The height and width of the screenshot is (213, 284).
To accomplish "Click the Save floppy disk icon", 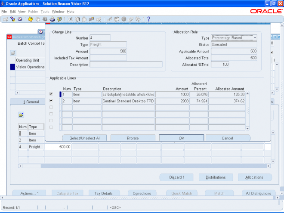I will (31, 19).
